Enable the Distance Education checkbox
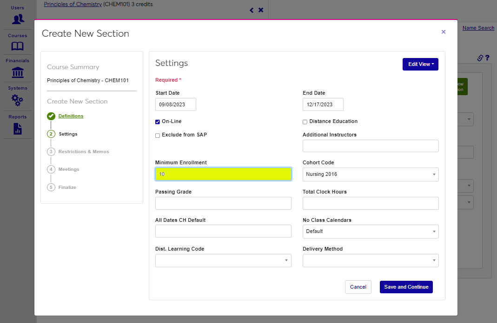497x323 pixels. pos(305,122)
